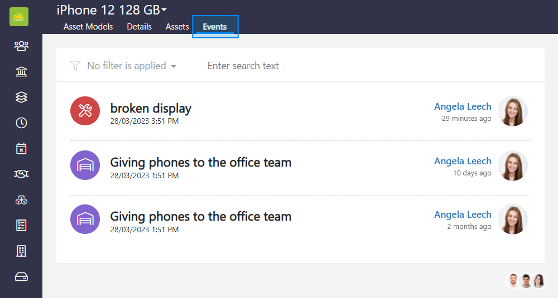Click the clock icon in sidebar
This screenshot has height=298, width=558.
pos(21,123)
